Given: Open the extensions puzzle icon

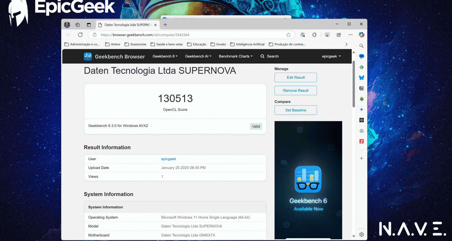Looking at the screenshot, I should tap(314, 35).
